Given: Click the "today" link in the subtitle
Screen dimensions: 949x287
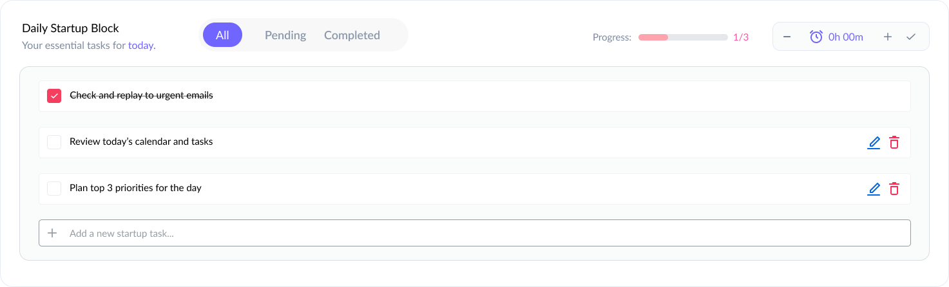Looking at the screenshot, I should (141, 46).
